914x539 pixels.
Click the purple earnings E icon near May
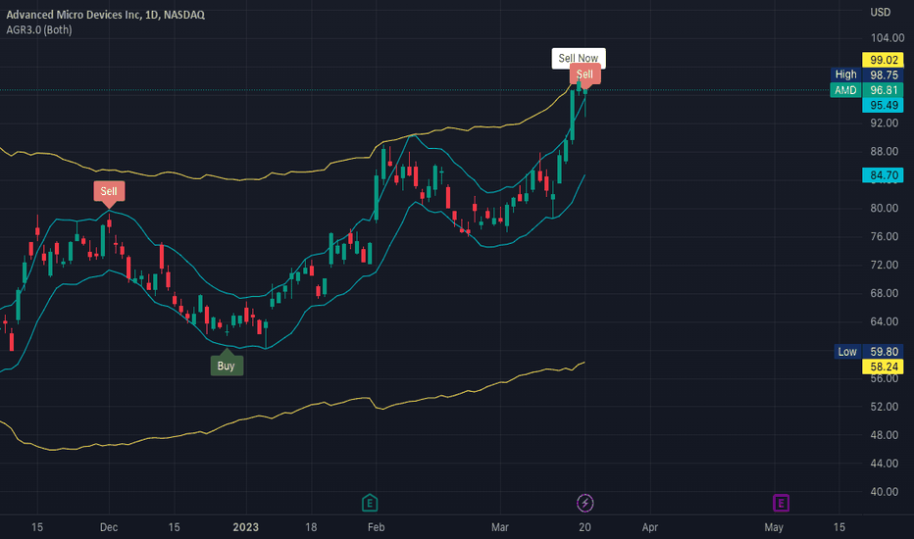781,503
